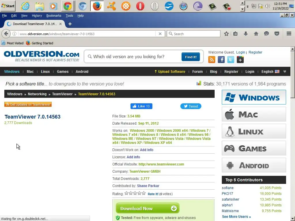Like the page with Facebook Like button
Screen dimensions: 295x221
141,106
